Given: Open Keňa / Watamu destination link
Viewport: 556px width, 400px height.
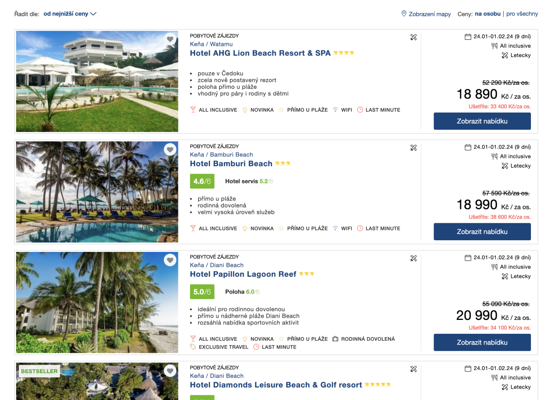Looking at the screenshot, I should coord(211,44).
